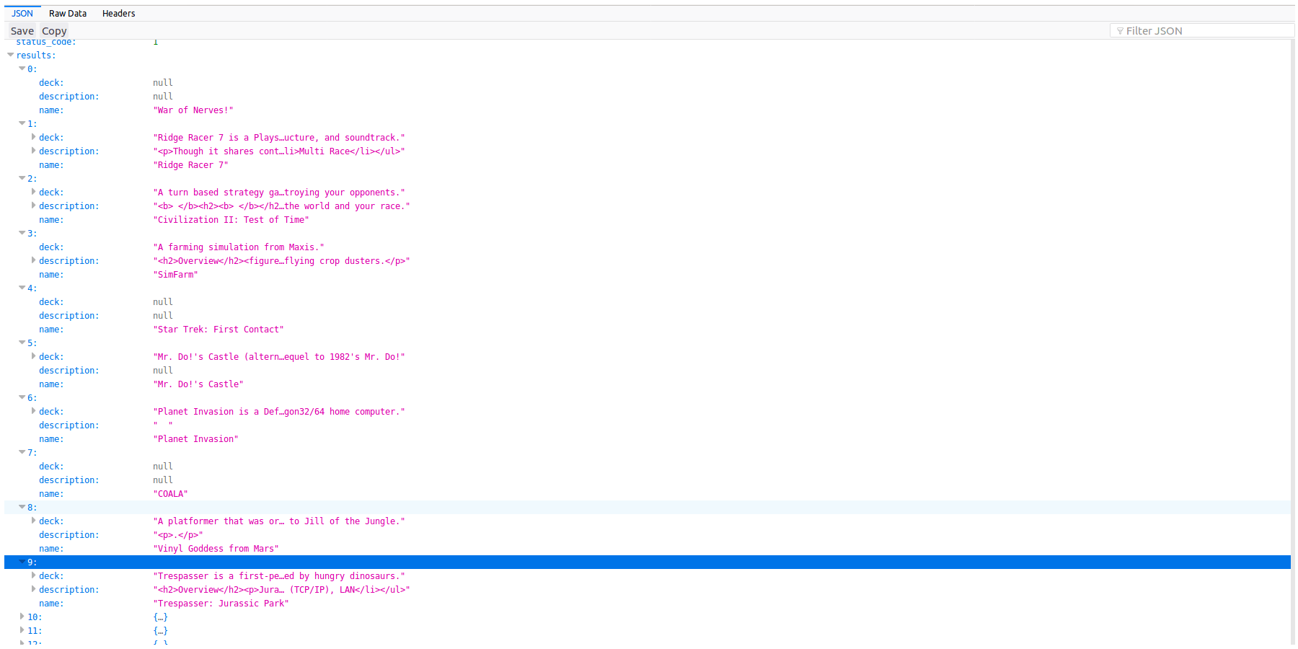
Task: Select "Vinyl Goddess from Mars" value
Action: point(216,549)
